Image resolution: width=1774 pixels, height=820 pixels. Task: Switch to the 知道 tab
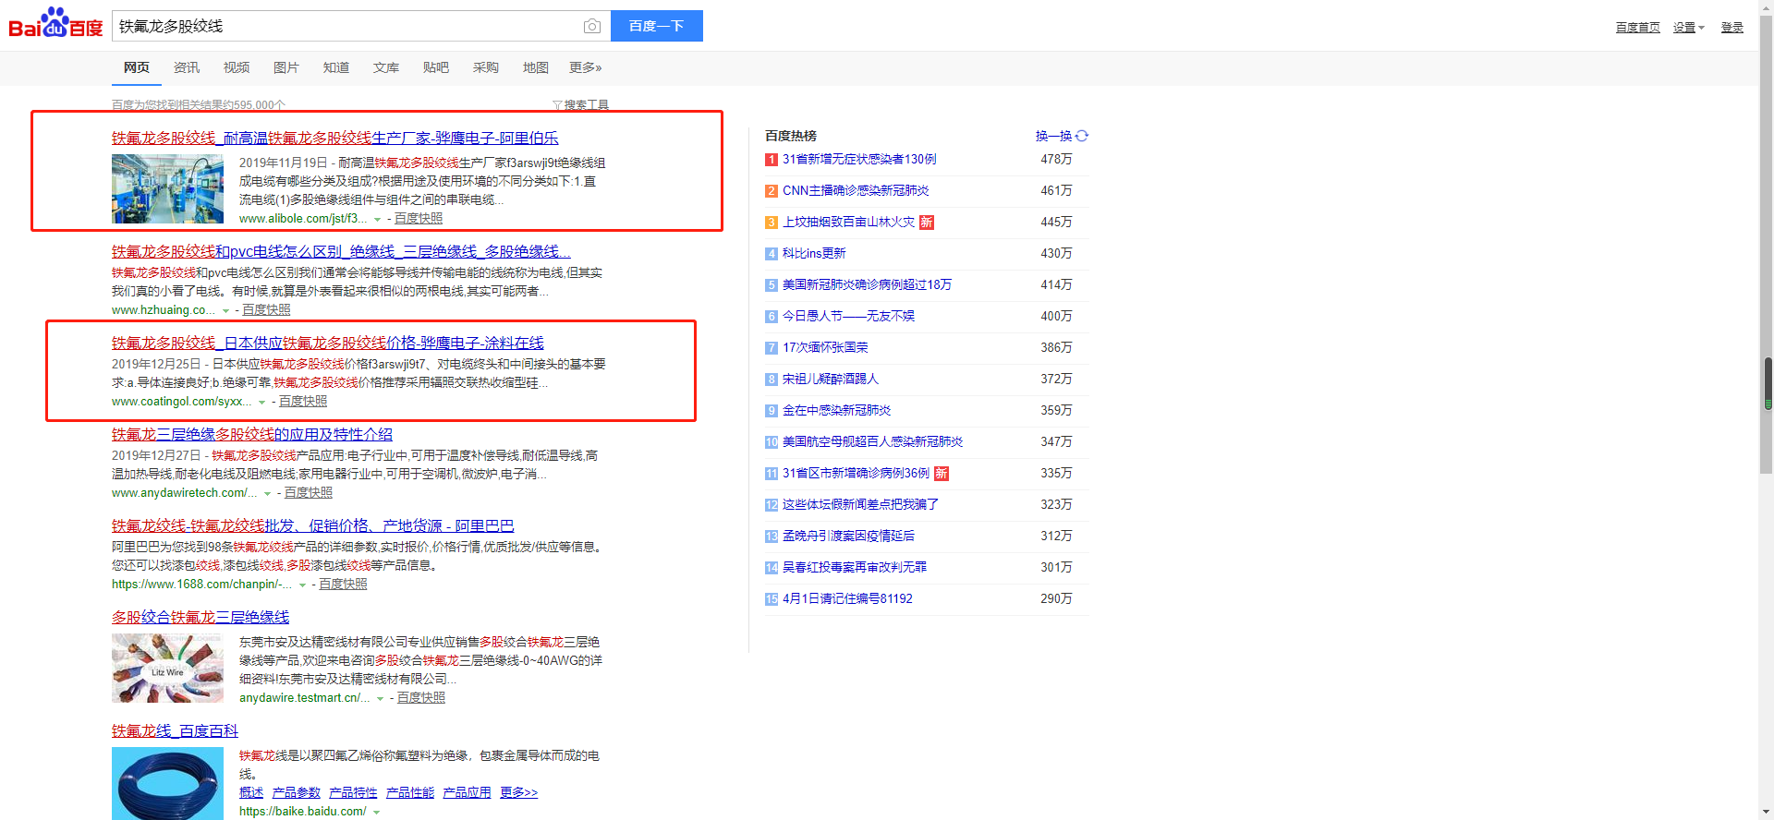coord(336,67)
